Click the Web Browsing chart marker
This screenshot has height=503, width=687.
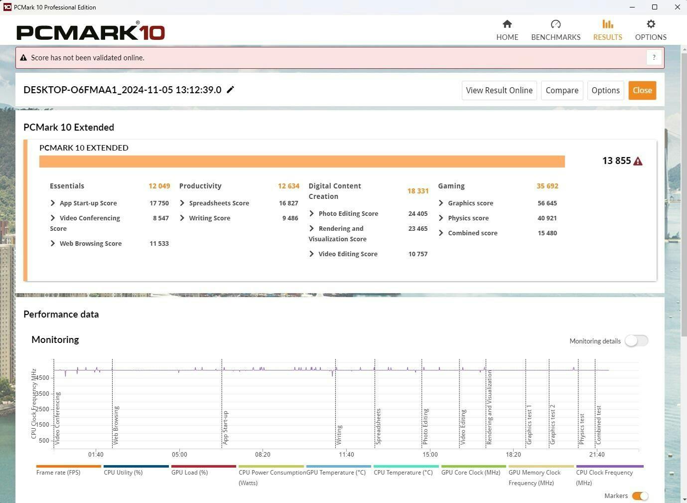pyautogui.click(x=116, y=425)
